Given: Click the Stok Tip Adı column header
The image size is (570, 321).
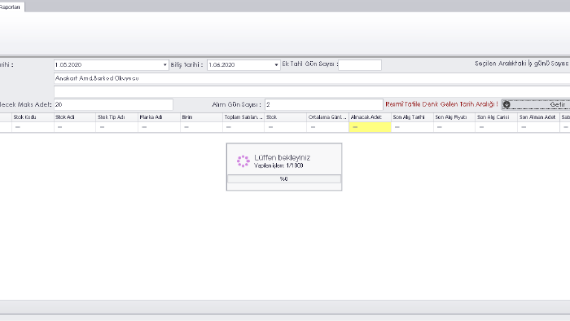Looking at the screenshot, I should (117, 117).
